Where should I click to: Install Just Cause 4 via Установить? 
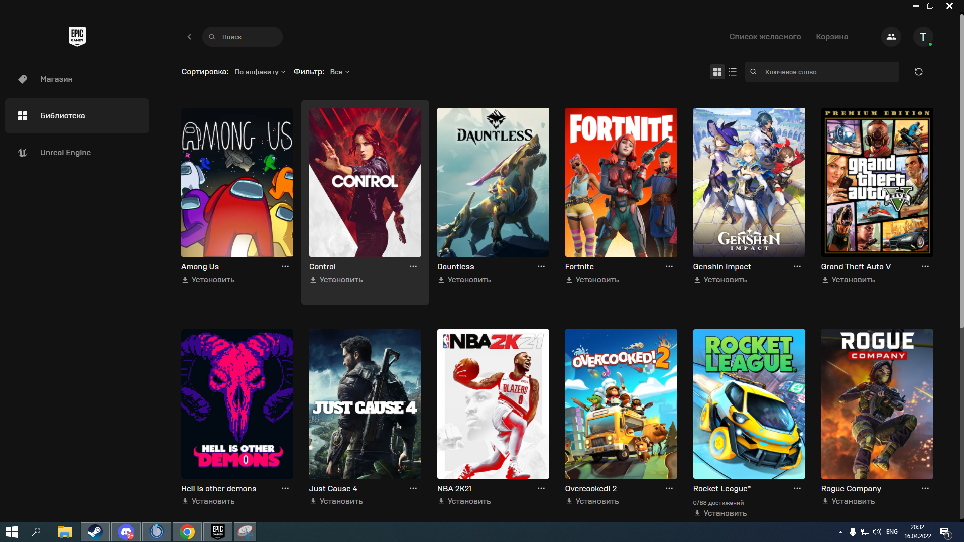click(336, 501)
